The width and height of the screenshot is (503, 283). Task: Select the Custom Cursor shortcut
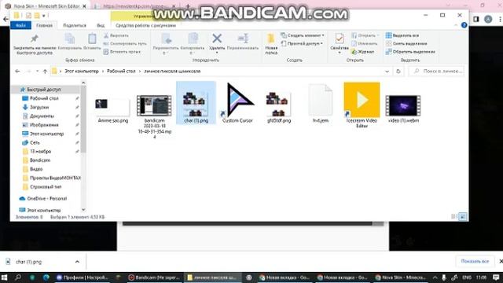coord(237,103)
